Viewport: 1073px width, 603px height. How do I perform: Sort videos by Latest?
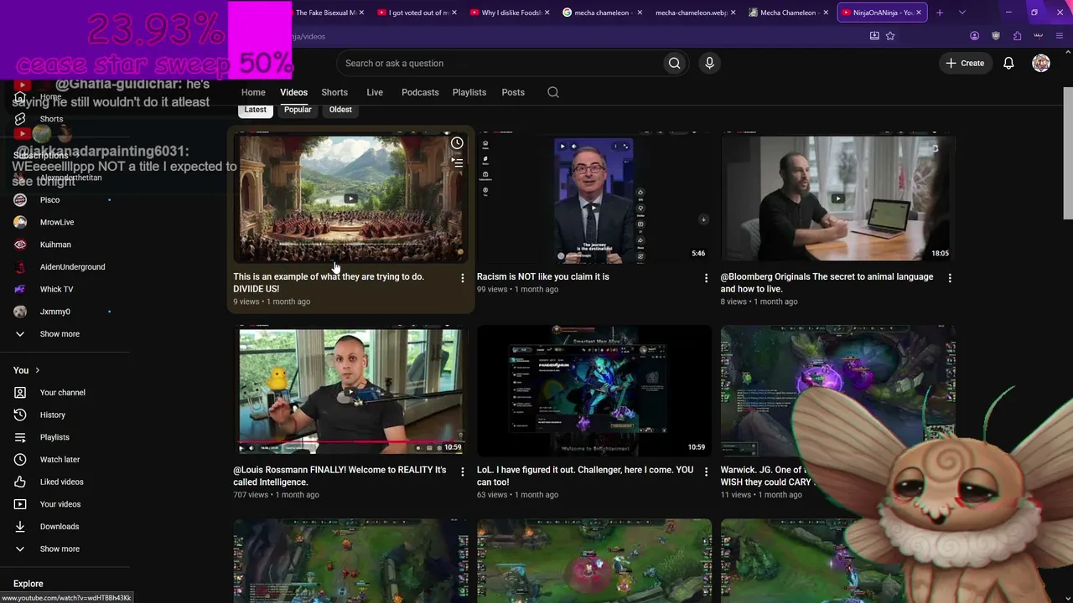pyautogui.click(x=255, y=110)
